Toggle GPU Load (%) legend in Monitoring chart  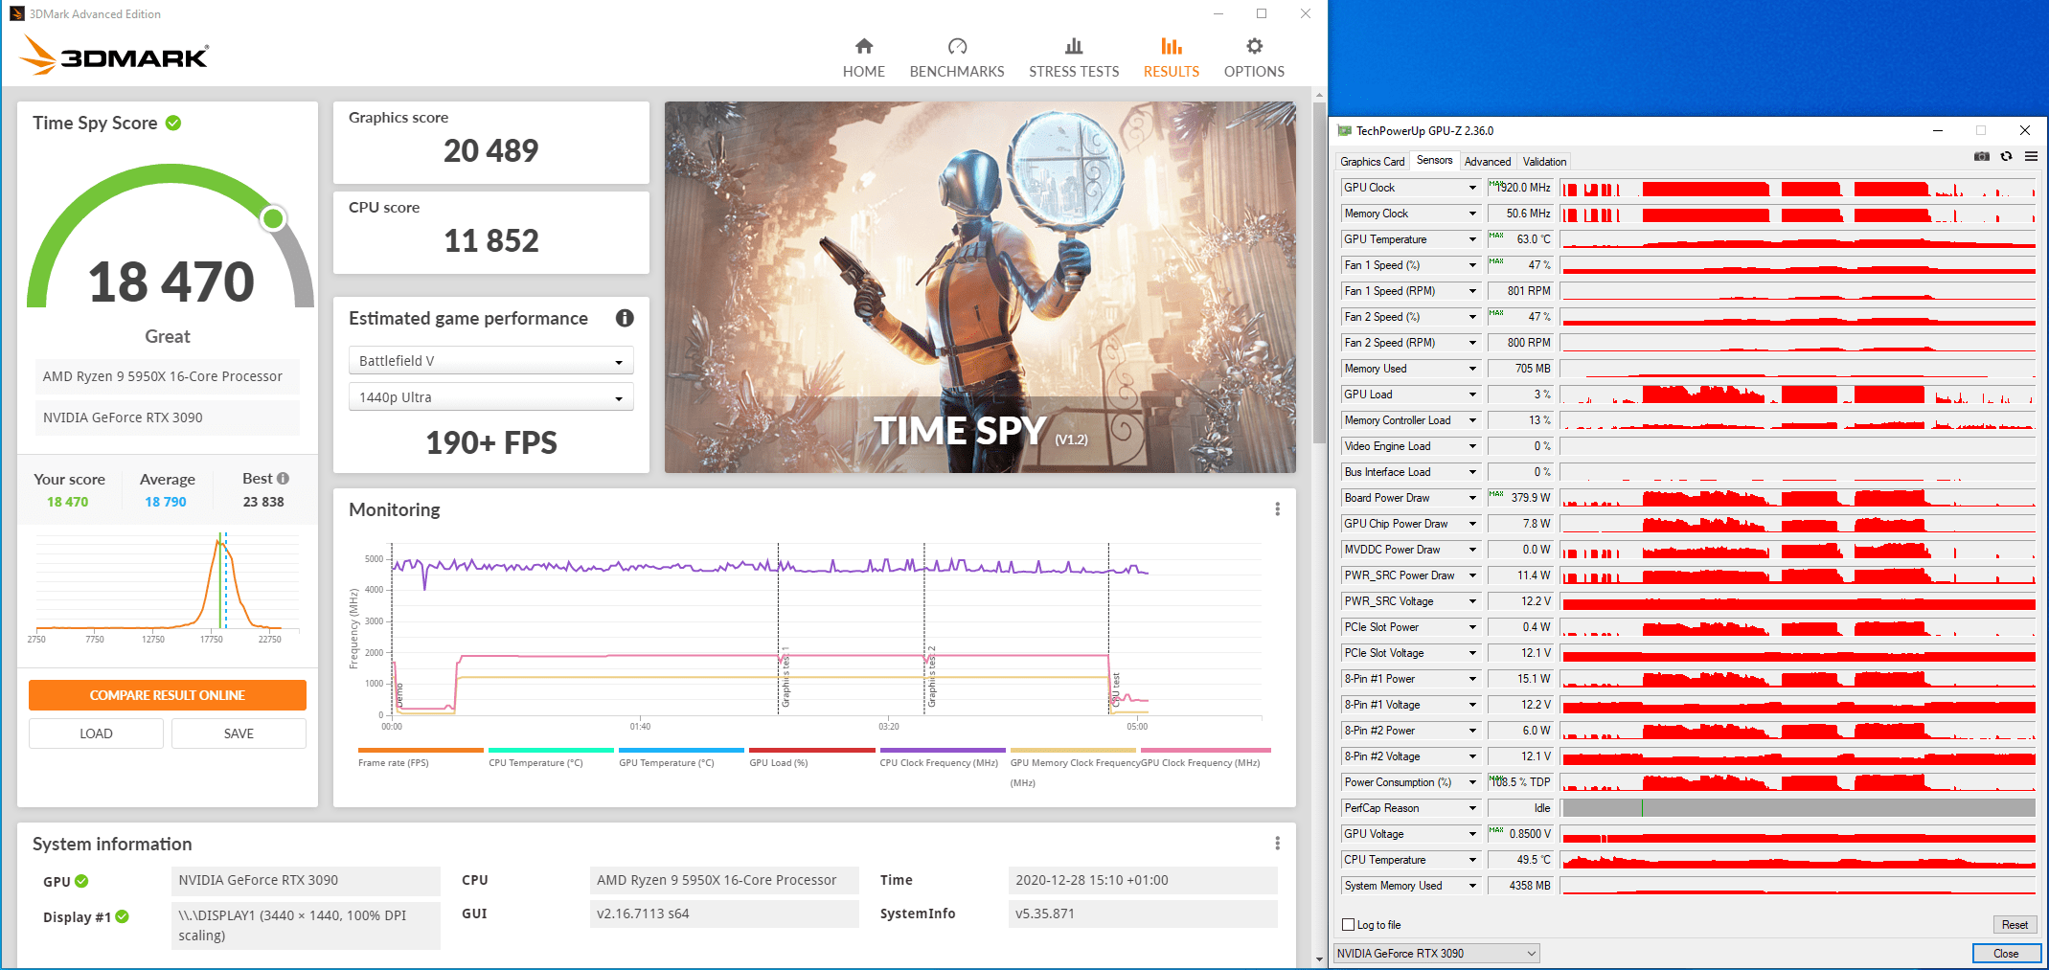point(811,757)
